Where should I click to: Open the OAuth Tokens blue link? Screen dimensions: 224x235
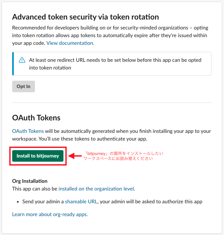(28, 131)
